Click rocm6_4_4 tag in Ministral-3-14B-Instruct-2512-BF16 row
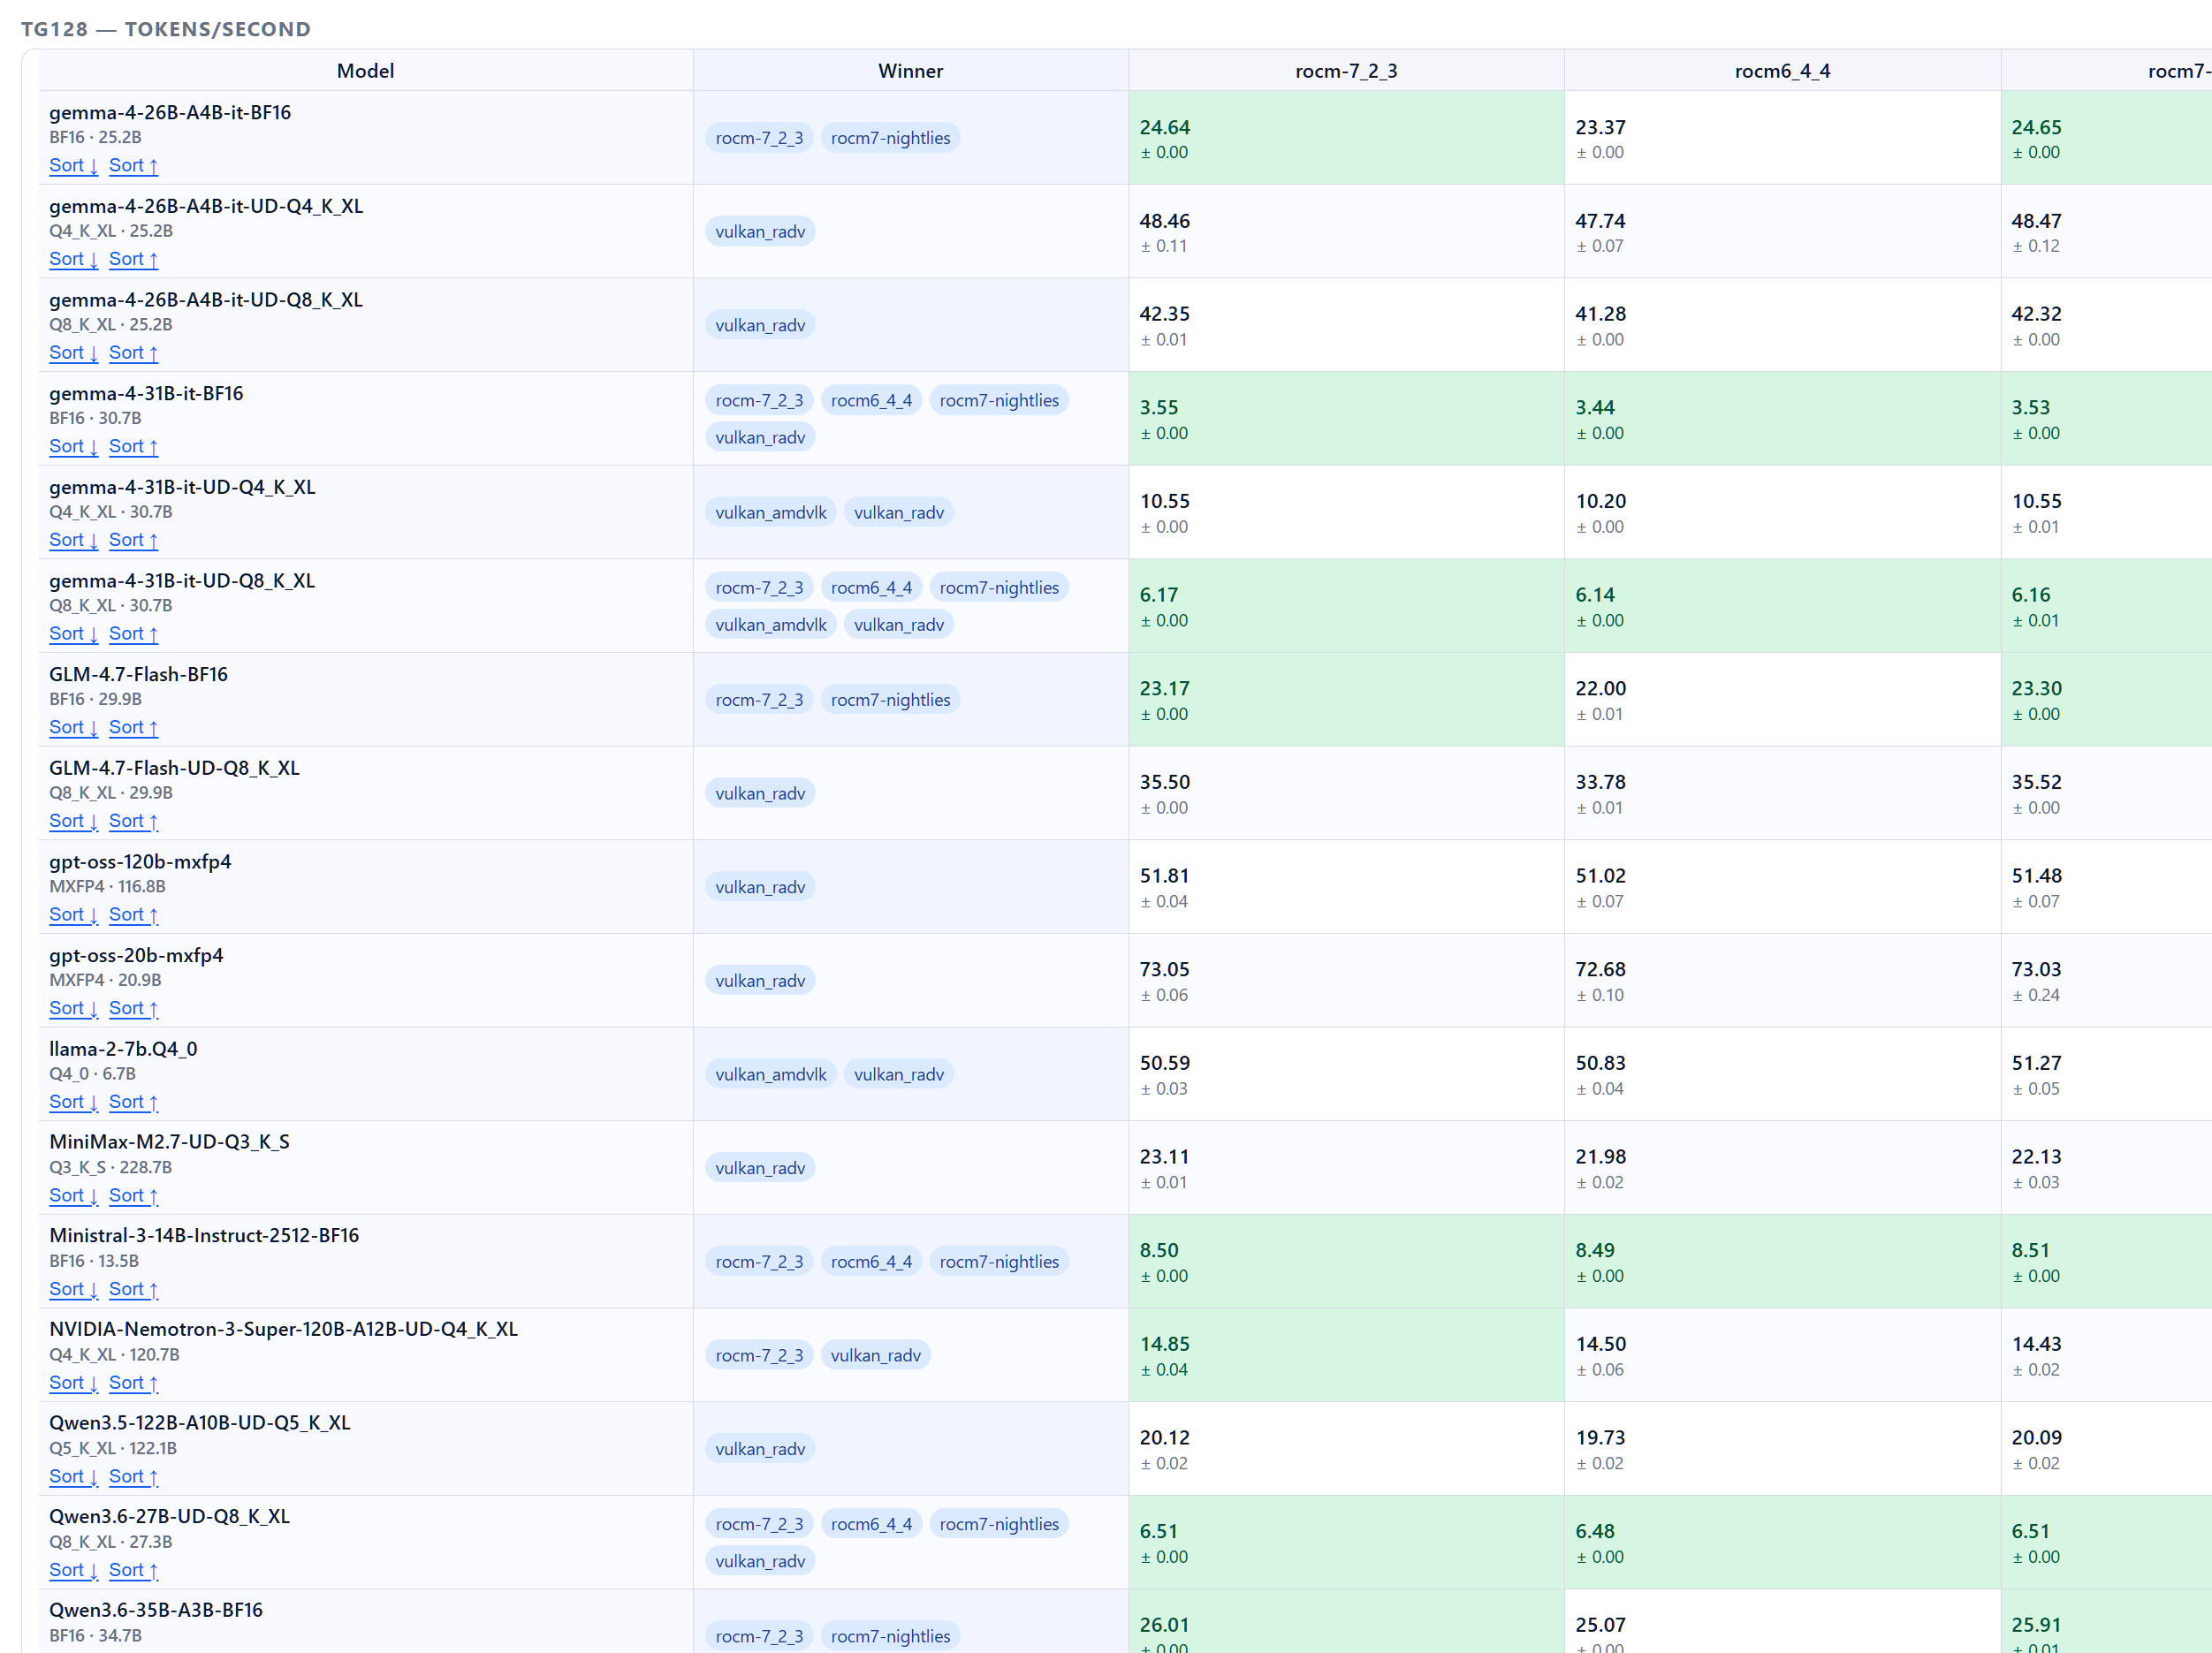The height and width of the screenshot is (1653, 2212). click(x=871, y=1262)
